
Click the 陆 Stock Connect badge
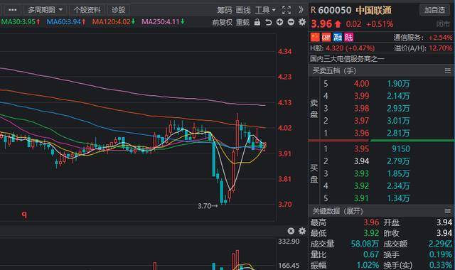click(349, 37)
